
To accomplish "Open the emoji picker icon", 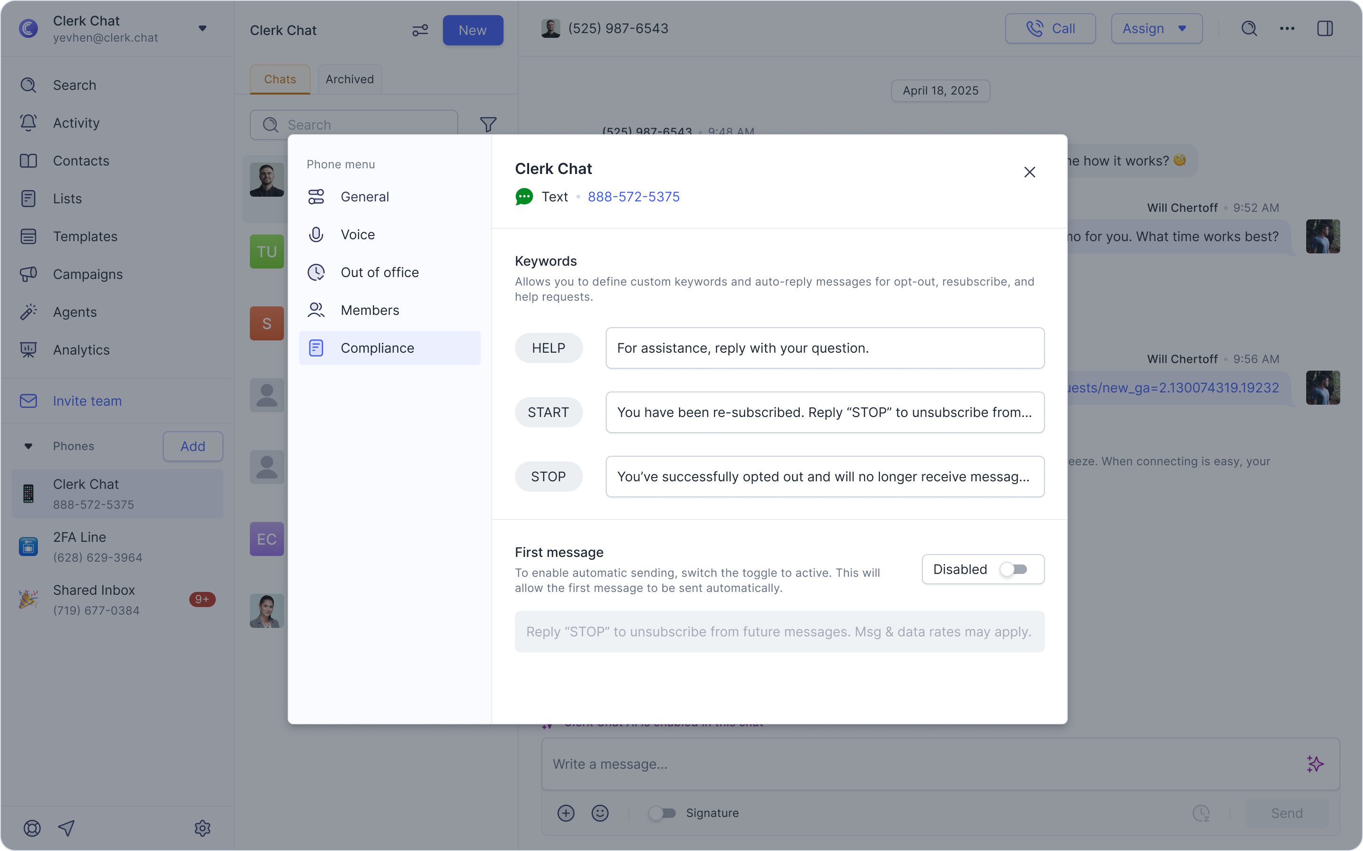I will [x=600, y=813].
